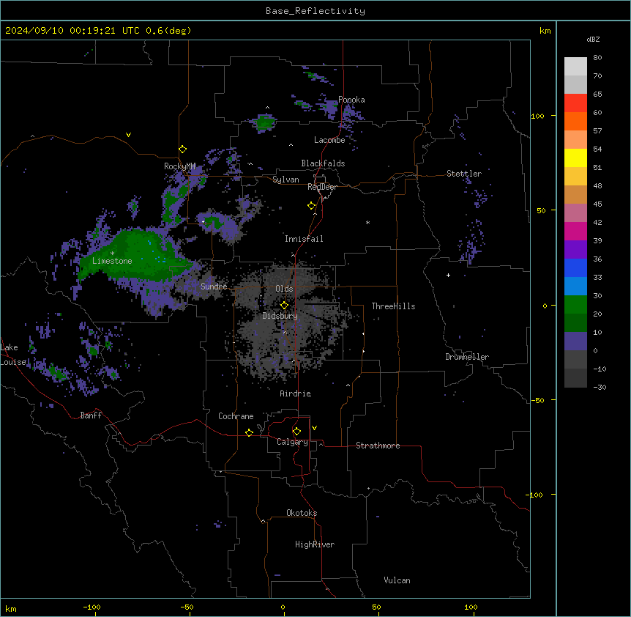Screen dimensions: 631x617
Task: Click the yellow diamond marker above Calgary label
Action: 296,432
